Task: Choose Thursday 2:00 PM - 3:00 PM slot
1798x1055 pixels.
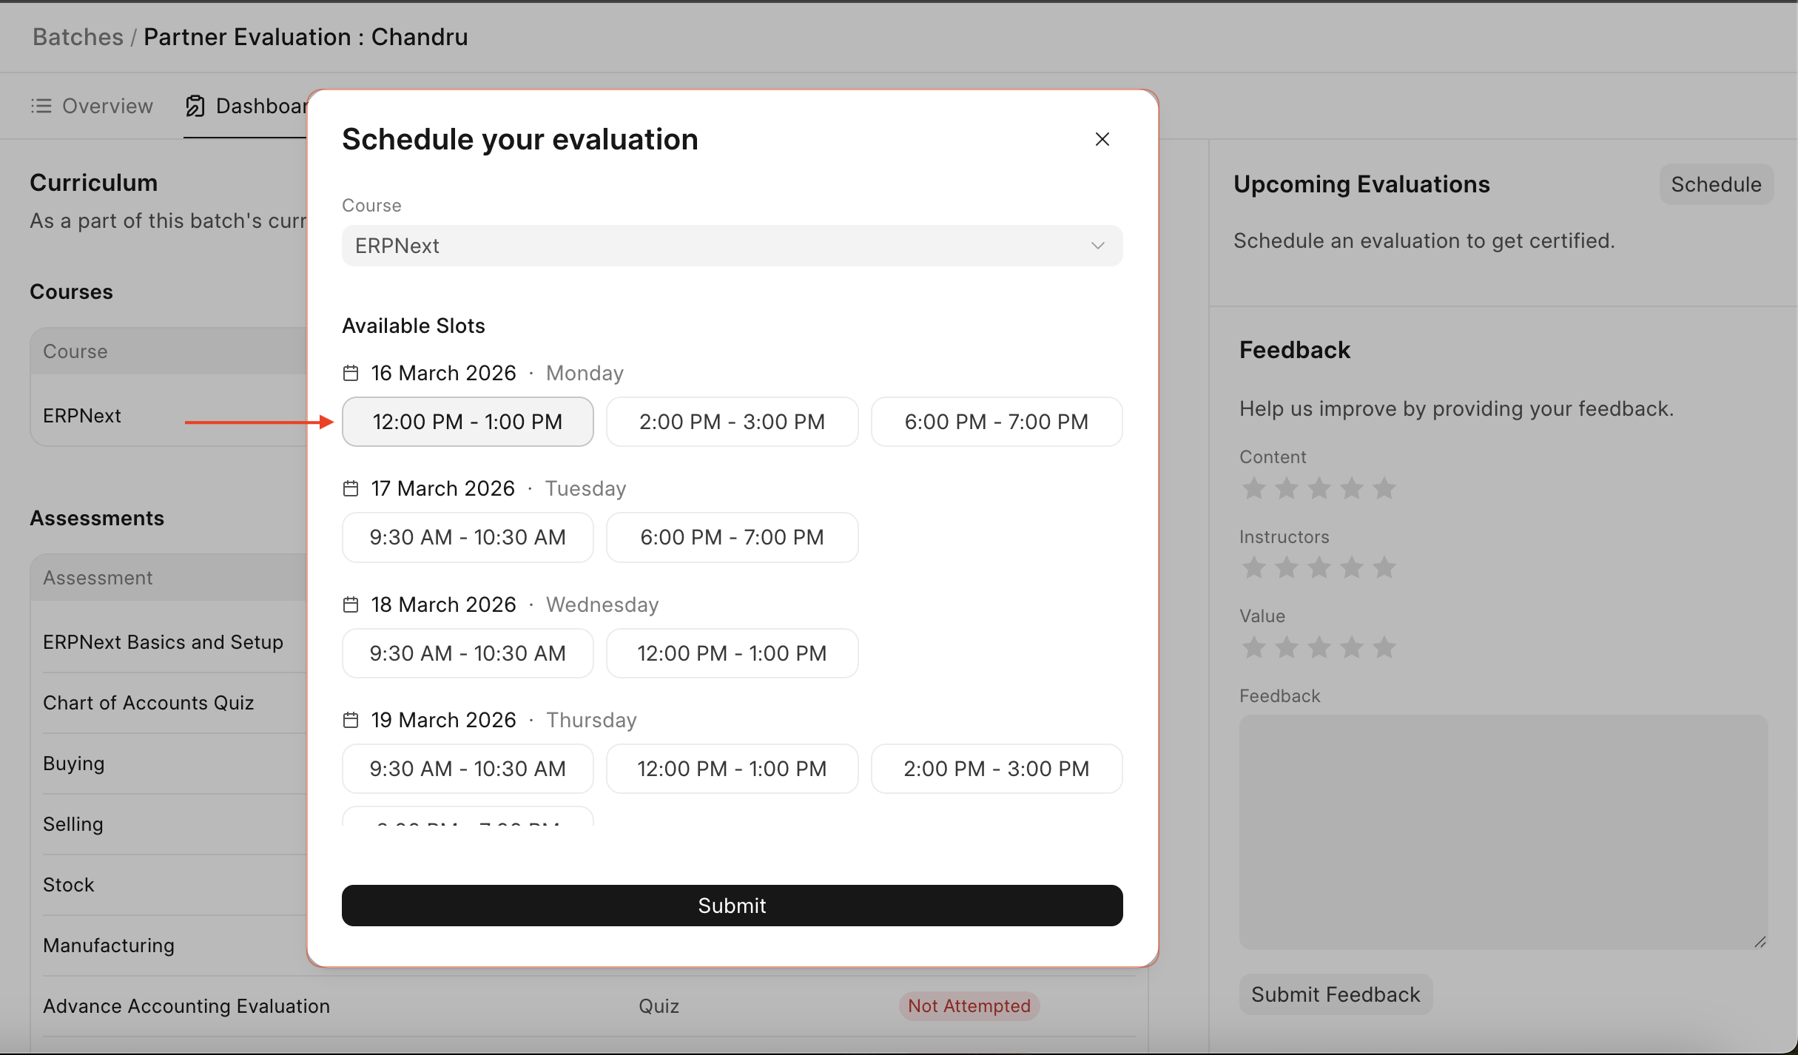Action: pyautogui.click(x=996, y=769)
